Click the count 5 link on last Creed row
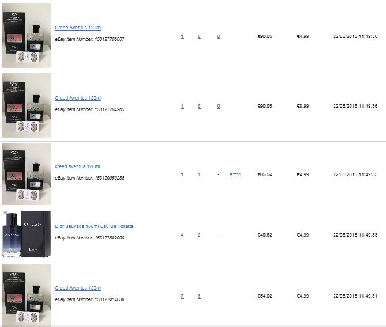The width and height of the screenshot is (386, 327). [x=199, y=296]
